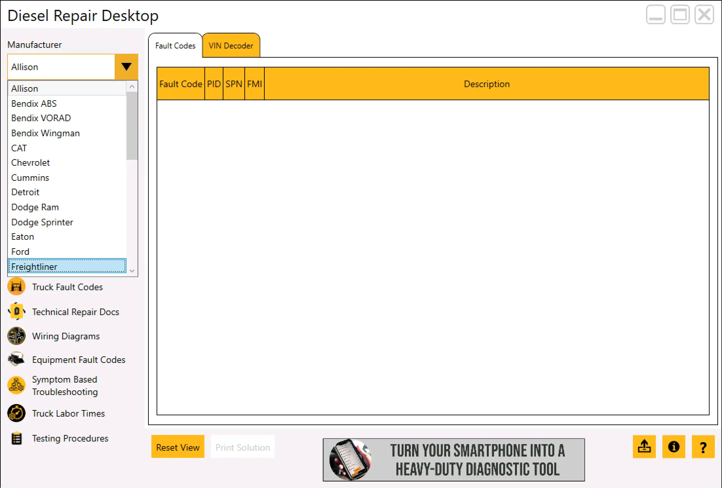Click the info icon button
Image resolution: width=722 pixels, height=488 pixels.
(674, 447)
